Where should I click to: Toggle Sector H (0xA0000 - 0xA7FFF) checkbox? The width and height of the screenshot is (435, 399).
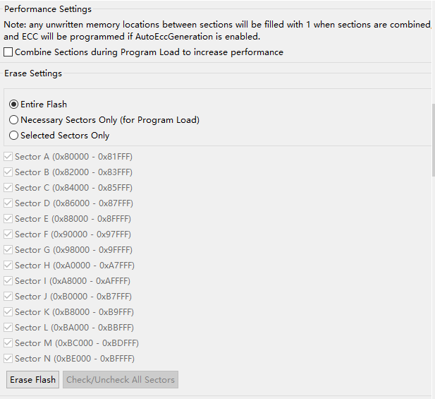(x=8, y=266)
